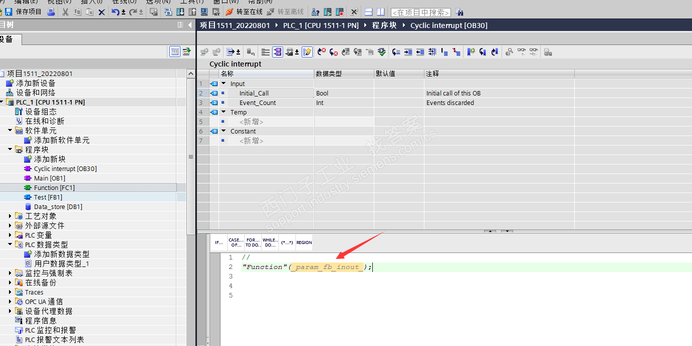Image resolution: width=692 pixels, height=346 pixels.
Task: Collapse the 程序块 folder
Action: pos(10,149)
